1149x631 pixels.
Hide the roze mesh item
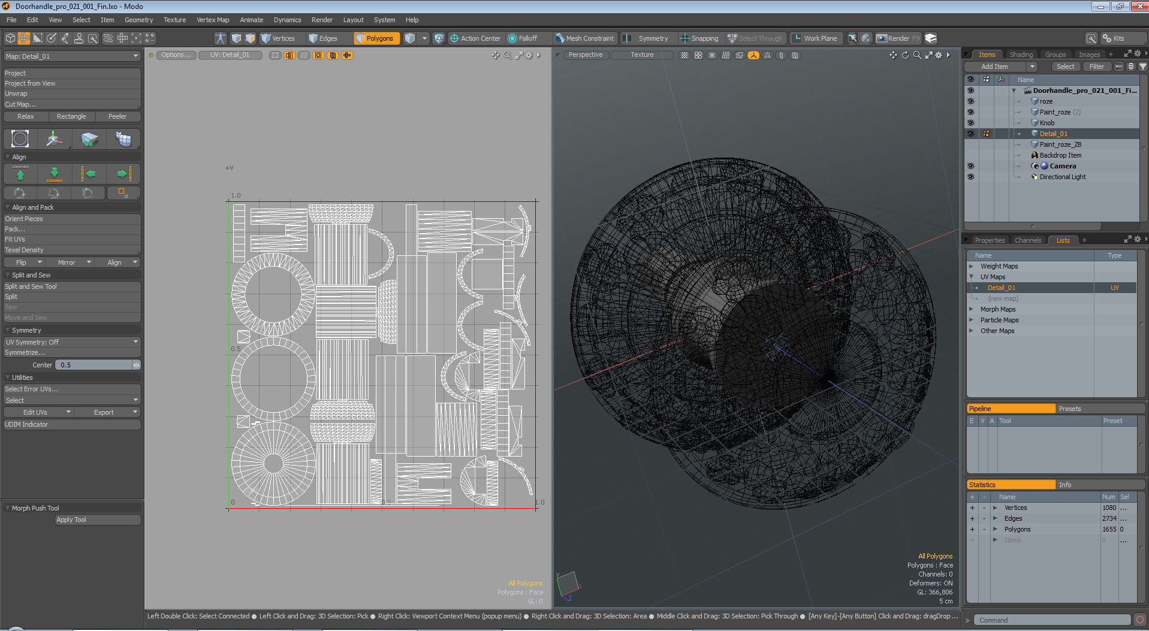(970, 101)
